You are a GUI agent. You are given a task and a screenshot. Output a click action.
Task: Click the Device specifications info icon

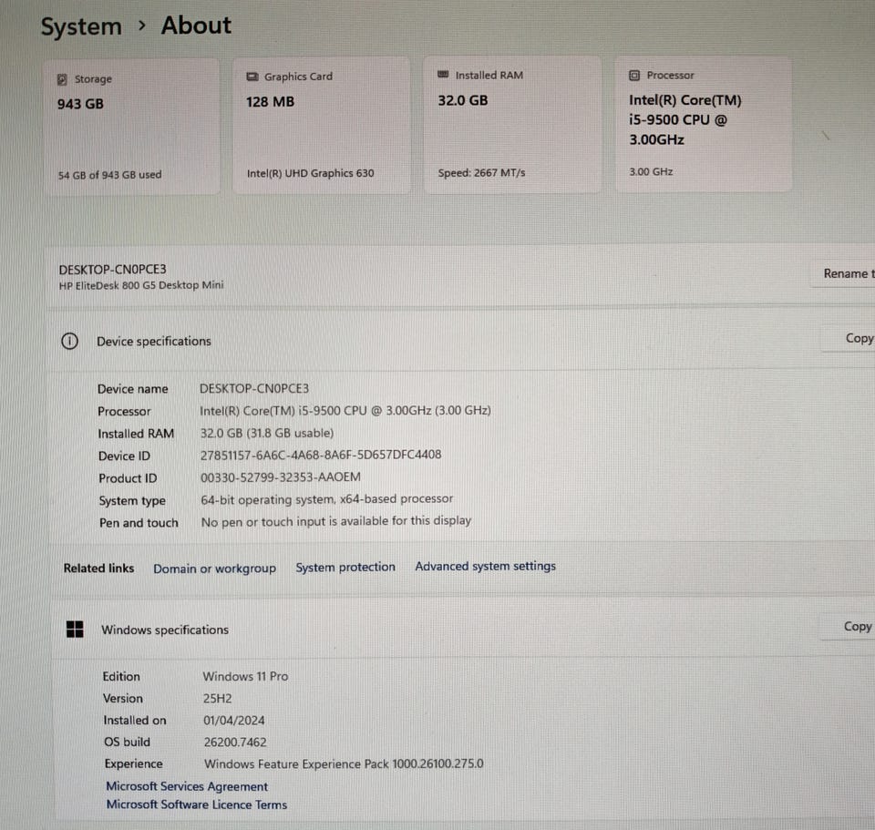pos(70,341)
